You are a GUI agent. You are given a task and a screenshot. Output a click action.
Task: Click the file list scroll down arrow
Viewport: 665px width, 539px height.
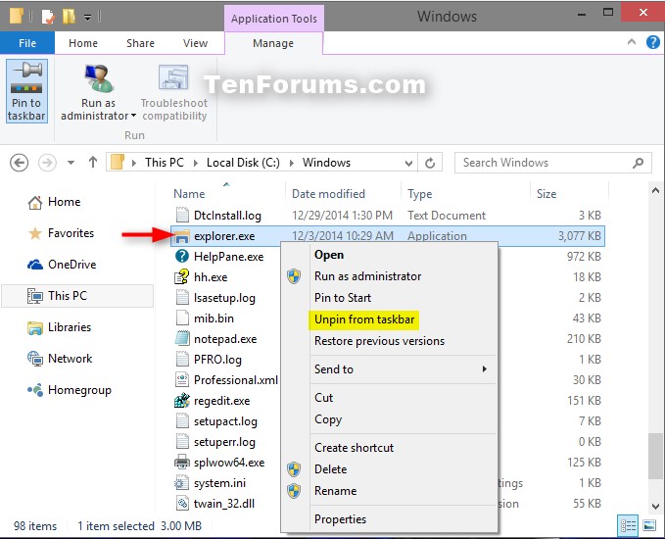coord(655,506)
